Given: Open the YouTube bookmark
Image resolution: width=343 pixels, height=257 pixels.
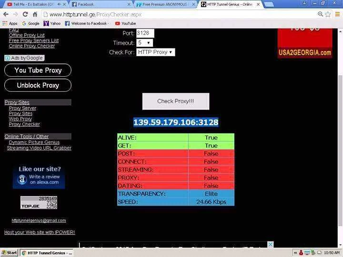Looking at the screenshot, I should point(126,23).
